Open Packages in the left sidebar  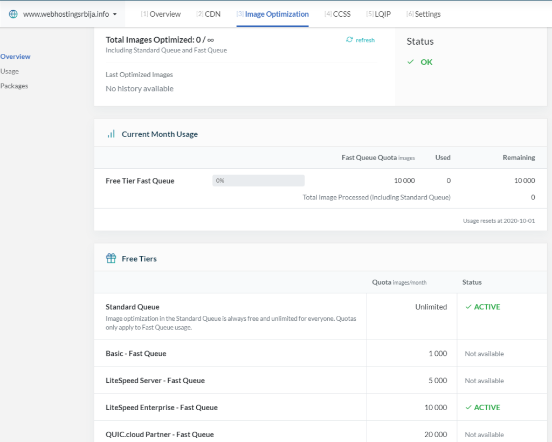point(14,86)
